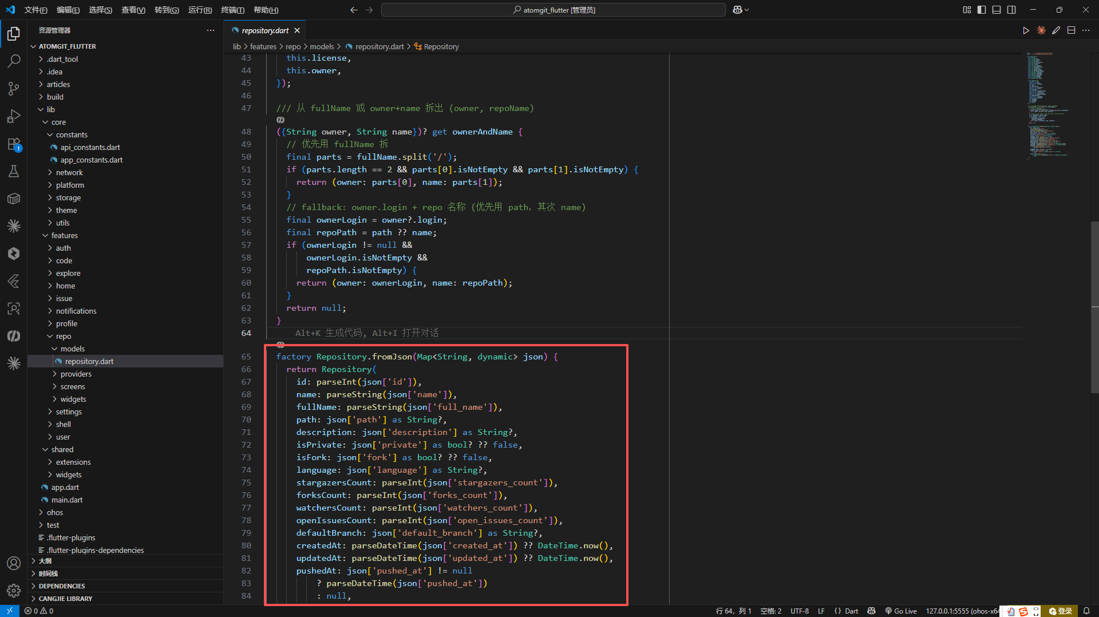This screenshot has height=617, width=1099.
Task: Click the Go Back arrow
Action: [x=354, y=10]
